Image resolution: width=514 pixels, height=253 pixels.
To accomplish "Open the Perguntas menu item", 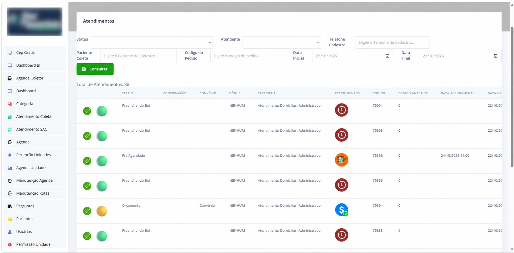I will 34,206.
